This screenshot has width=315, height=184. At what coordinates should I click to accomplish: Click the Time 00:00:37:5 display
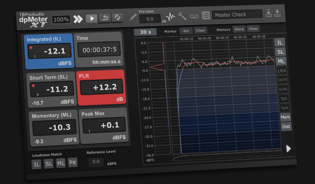point(99,49)
